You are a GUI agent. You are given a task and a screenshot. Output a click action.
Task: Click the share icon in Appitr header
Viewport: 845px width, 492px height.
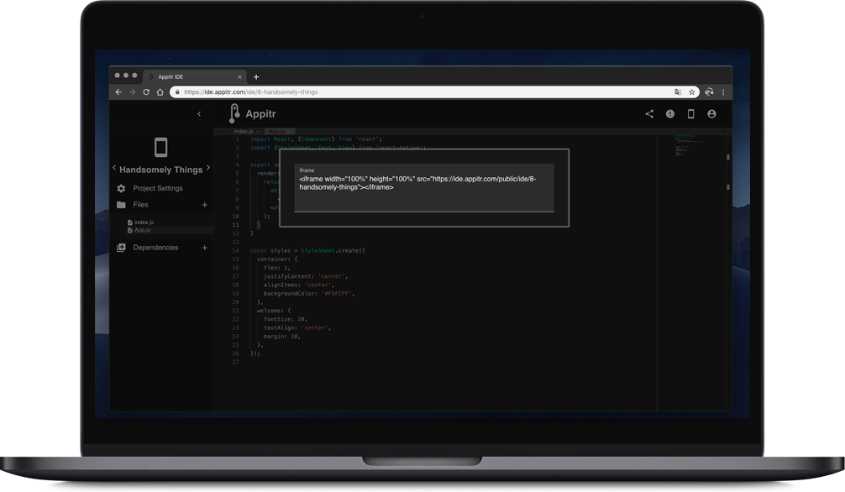[649, 113]
